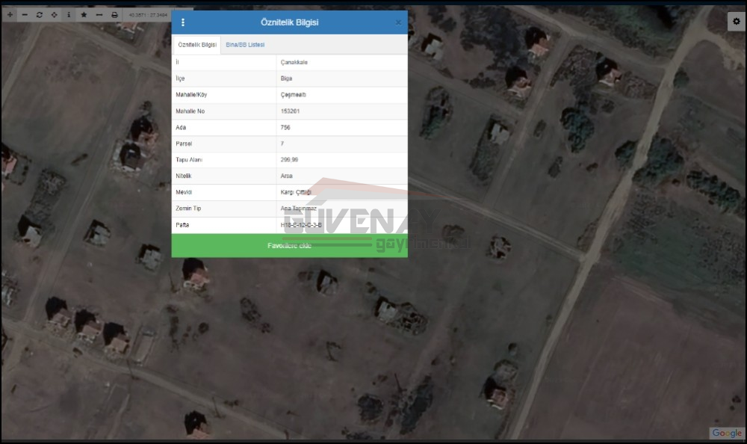Image resolution: width=747 pixels, height=444 pixels.
Task: Print the map with the printer icon
Action: tap(114, 15)
